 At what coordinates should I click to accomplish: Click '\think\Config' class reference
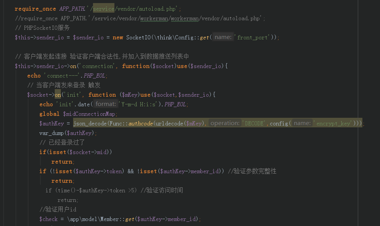pyautogui.click(x=173, y=37)
